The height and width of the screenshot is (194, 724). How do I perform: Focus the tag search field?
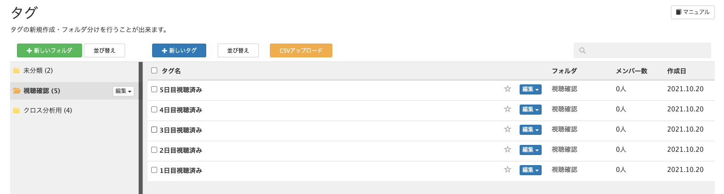642,50
